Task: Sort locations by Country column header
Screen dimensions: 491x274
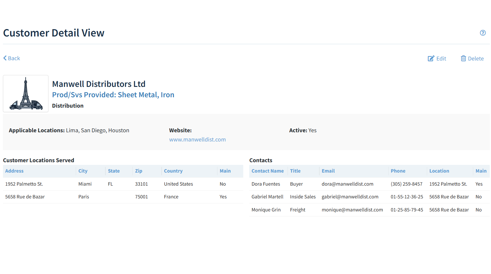Action: click(x=173, y=171)
